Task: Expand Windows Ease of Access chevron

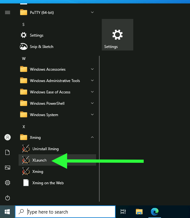Action: coord(92,92)
